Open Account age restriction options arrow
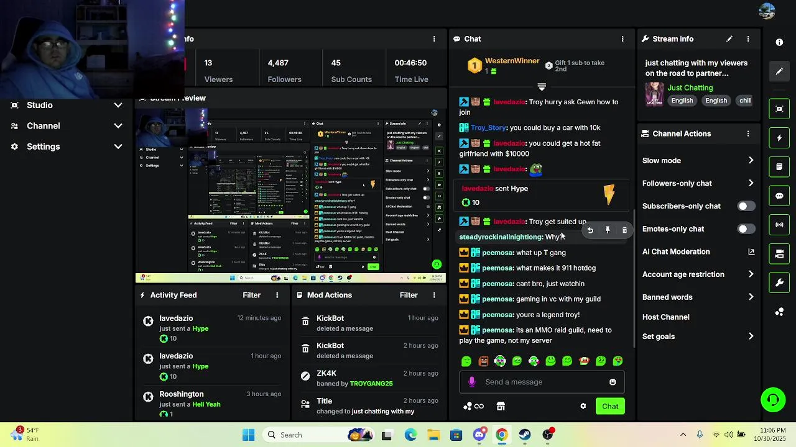Screen dimensions: 796x447 [x=751, y=274]
